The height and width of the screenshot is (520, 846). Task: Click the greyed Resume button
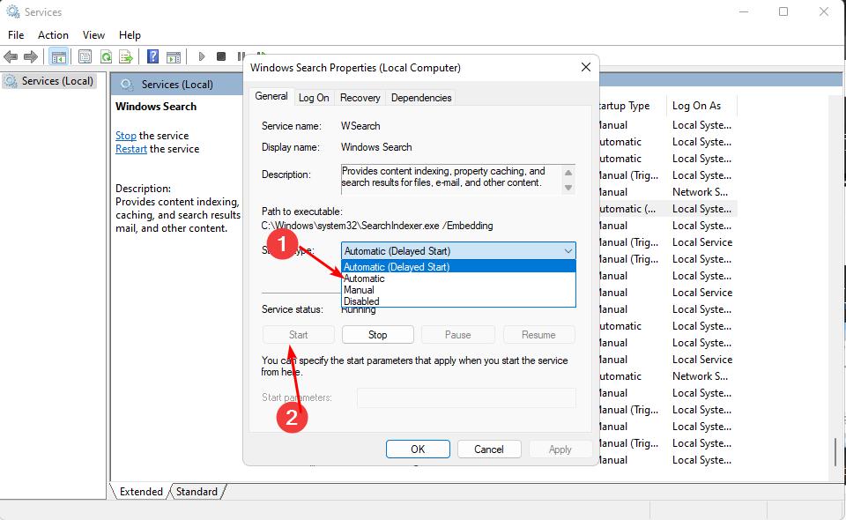click(x=538, y=334)
